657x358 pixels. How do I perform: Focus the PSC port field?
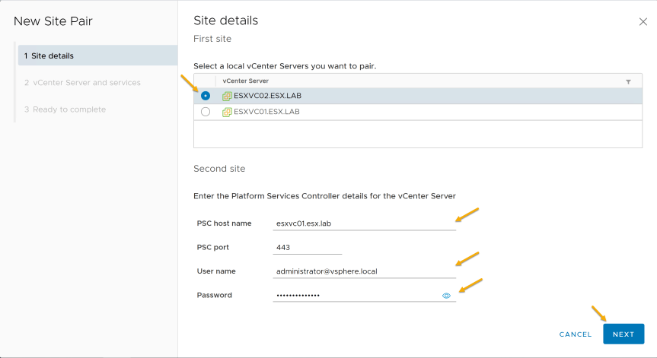pos(308,247)
